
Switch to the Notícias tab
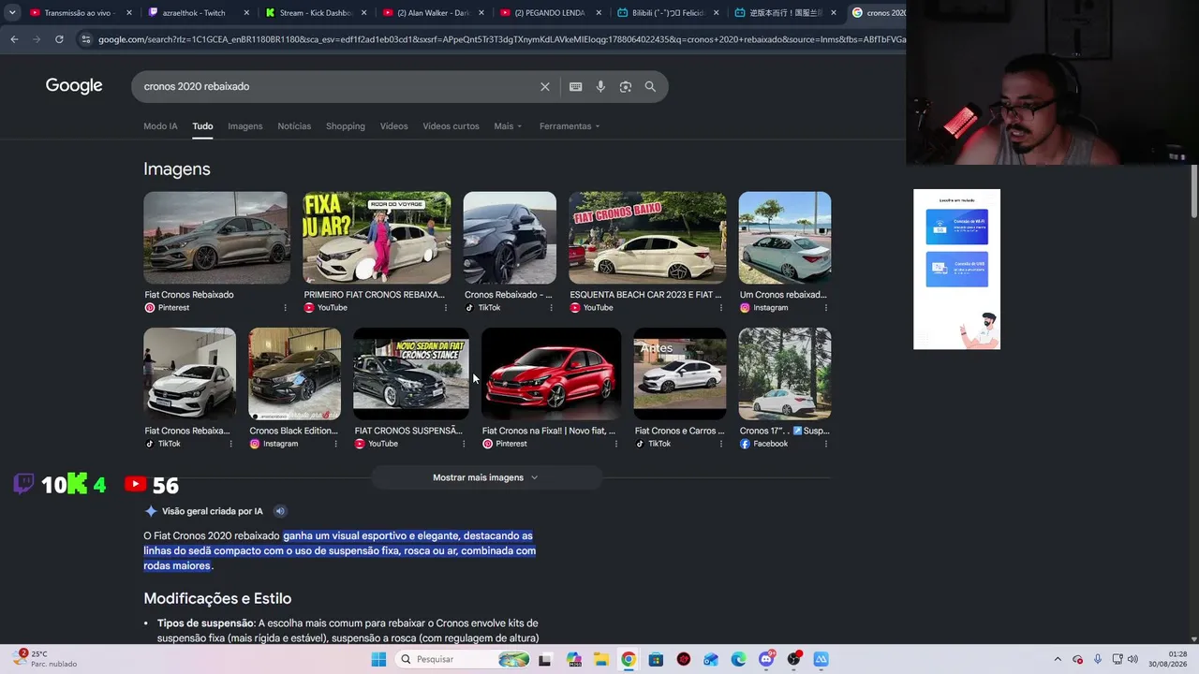click(294, 126)
